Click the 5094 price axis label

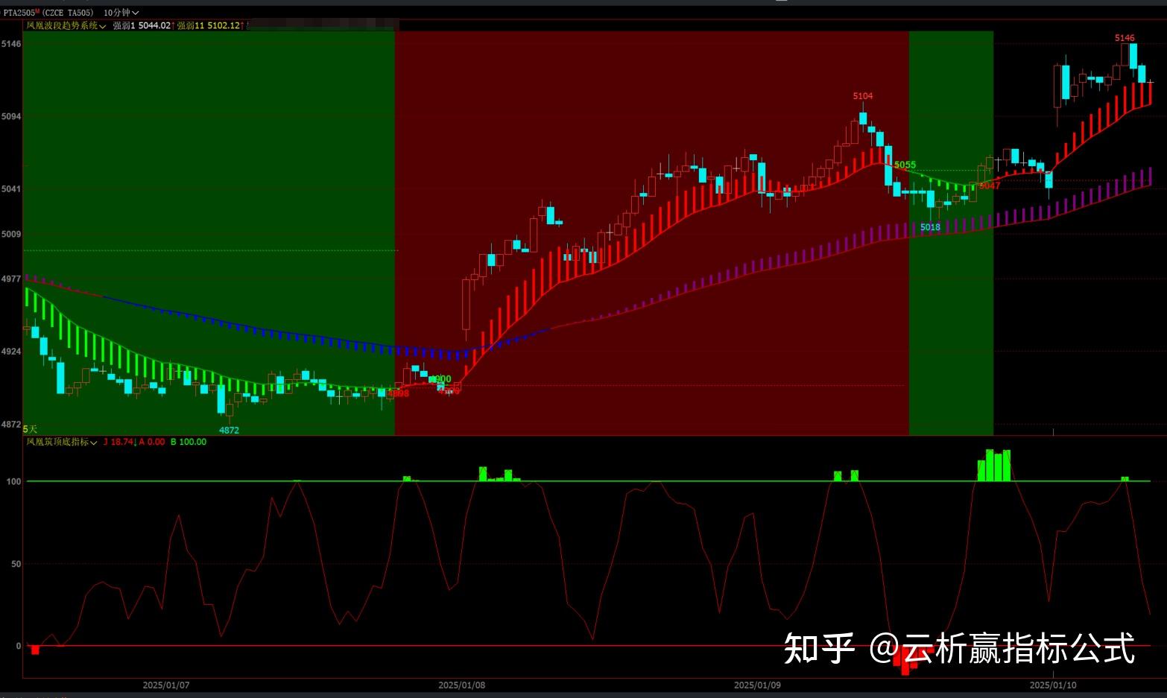coord(11,116)
